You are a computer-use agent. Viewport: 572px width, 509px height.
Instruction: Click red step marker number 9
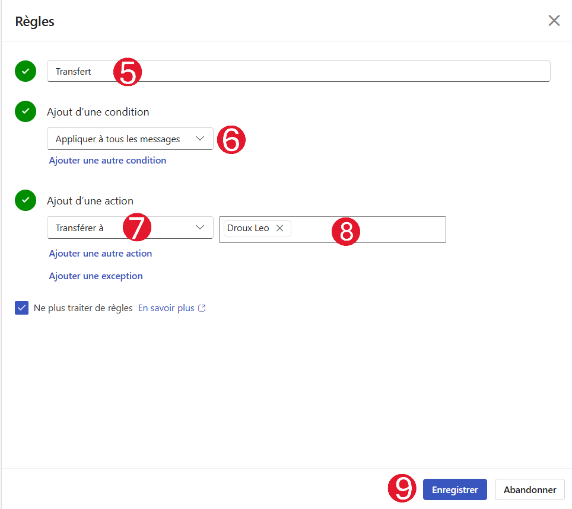(402, 488)
